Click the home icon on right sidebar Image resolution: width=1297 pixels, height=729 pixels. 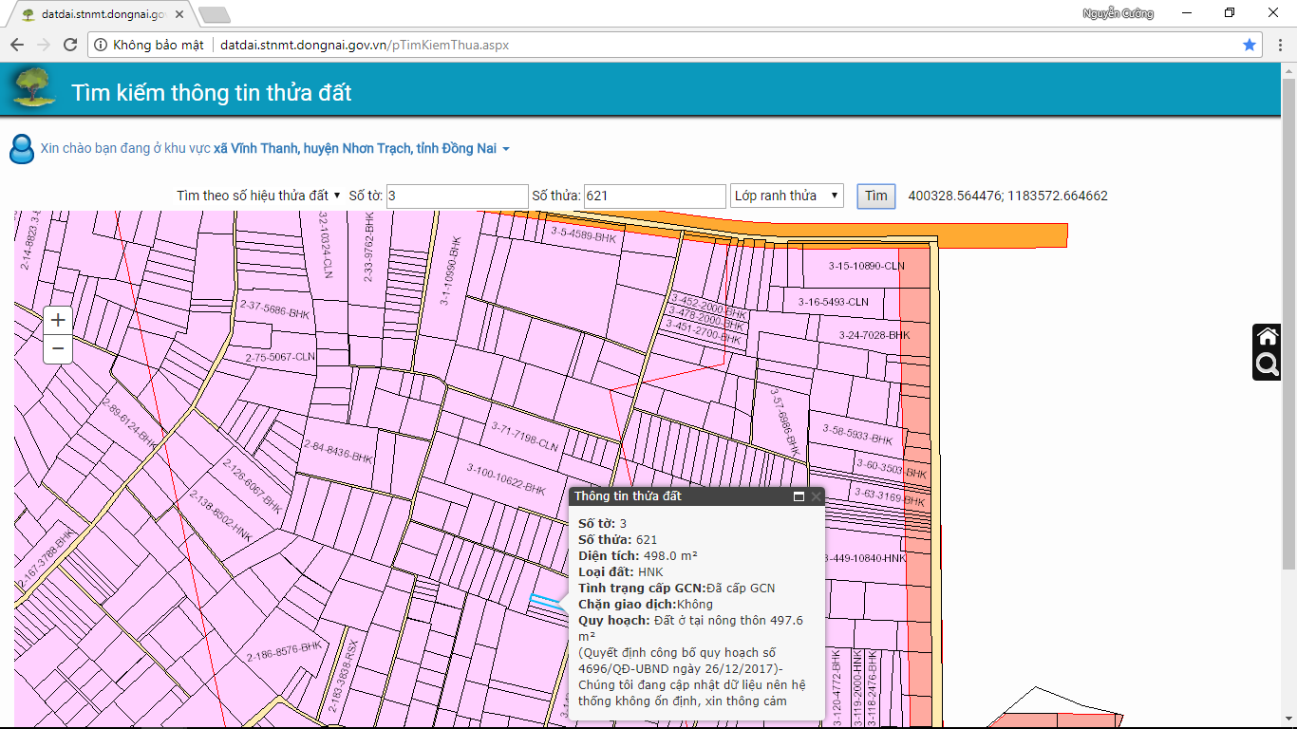coord(1268,336)
